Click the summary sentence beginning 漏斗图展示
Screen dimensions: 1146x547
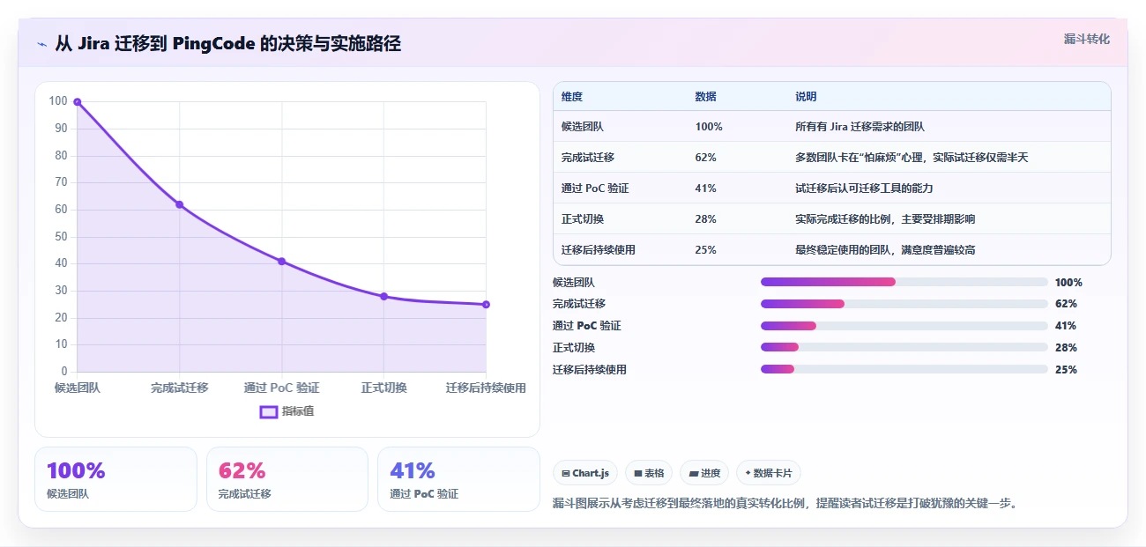click(x=785, y=504)
